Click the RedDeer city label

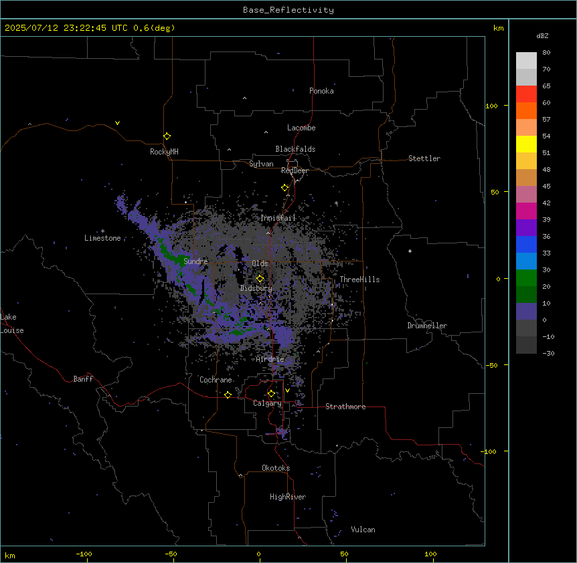[x=295, y=171]
